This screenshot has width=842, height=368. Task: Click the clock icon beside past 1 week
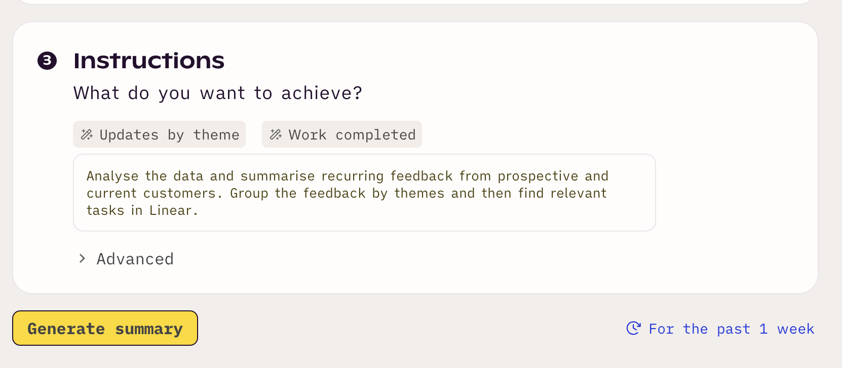633,329
